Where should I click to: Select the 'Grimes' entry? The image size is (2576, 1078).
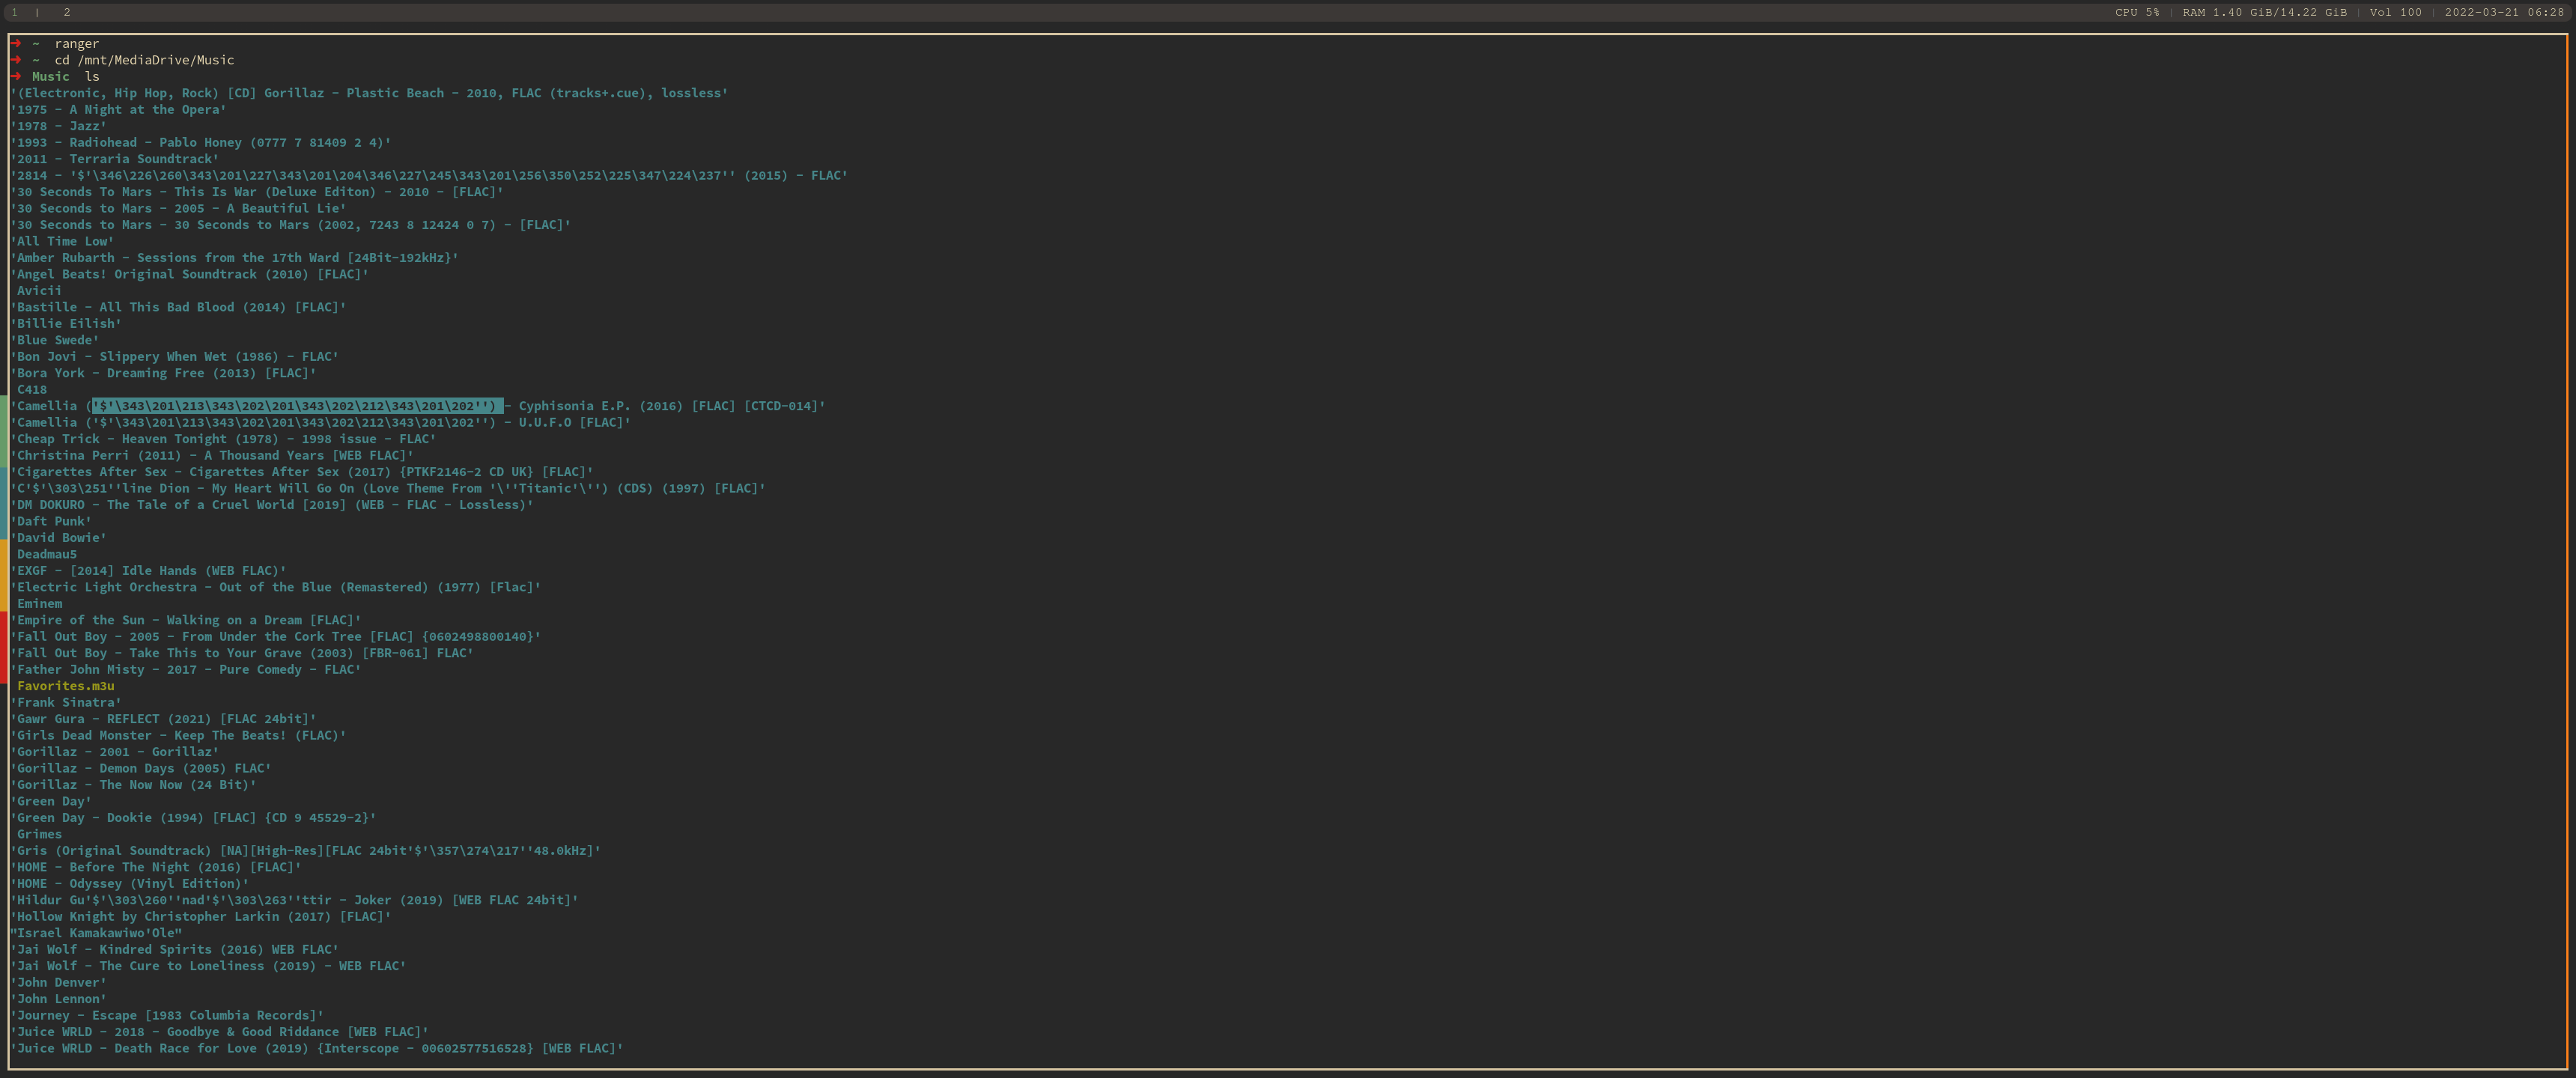point(39,835)
